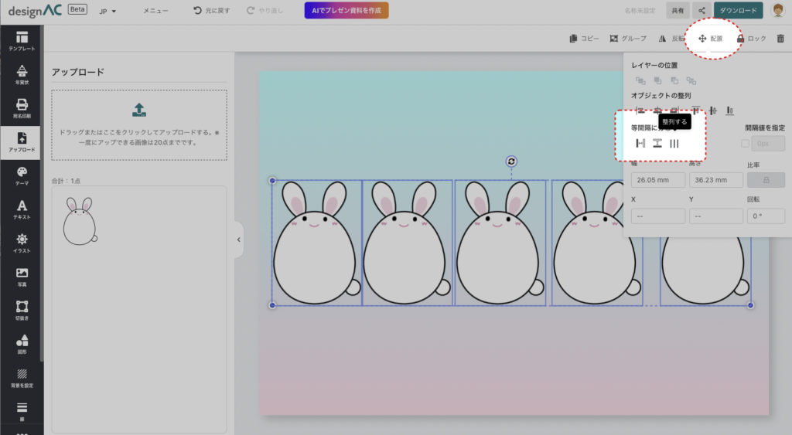Click the trash delete icon
Viewport: 792px width, 435px height.
[x=780, y=38]
